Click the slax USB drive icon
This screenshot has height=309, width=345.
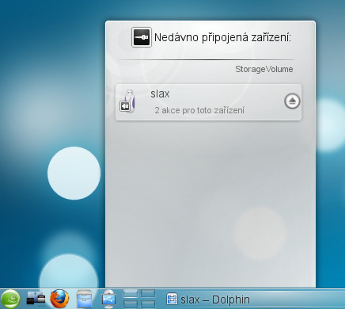pos(128,101)
